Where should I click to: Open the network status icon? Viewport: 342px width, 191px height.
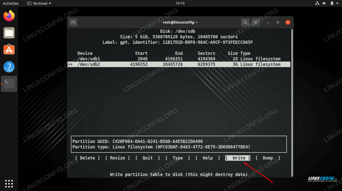click(317, 3)
